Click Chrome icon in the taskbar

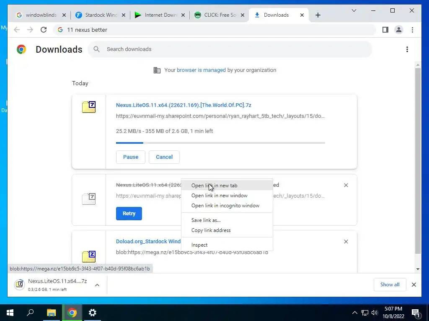pos(72,313)
